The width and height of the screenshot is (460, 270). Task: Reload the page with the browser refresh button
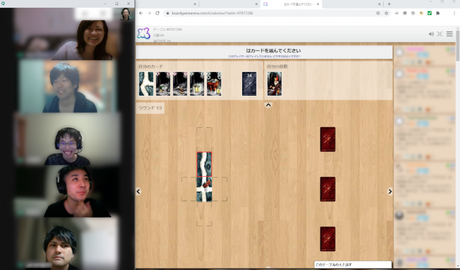pyautogui.click(x=157, y=13)
